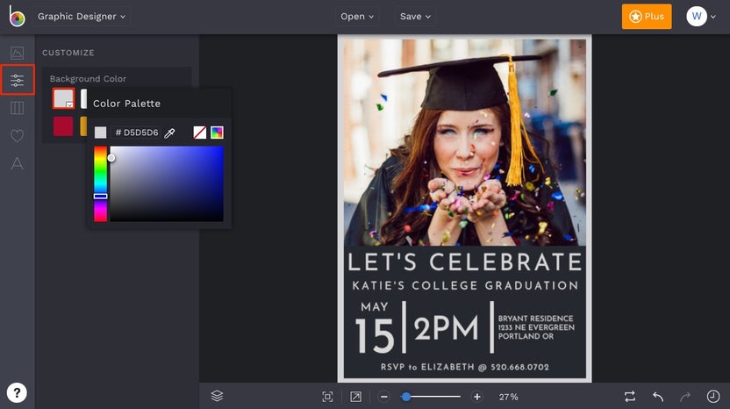
Task: Click the undo arrow icon
Action: tap(658, 397)
